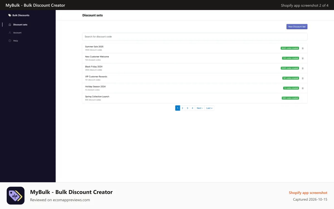Click the 2345 codes created badge
This screenshot has height=209, width=334.
pos(290,68)
